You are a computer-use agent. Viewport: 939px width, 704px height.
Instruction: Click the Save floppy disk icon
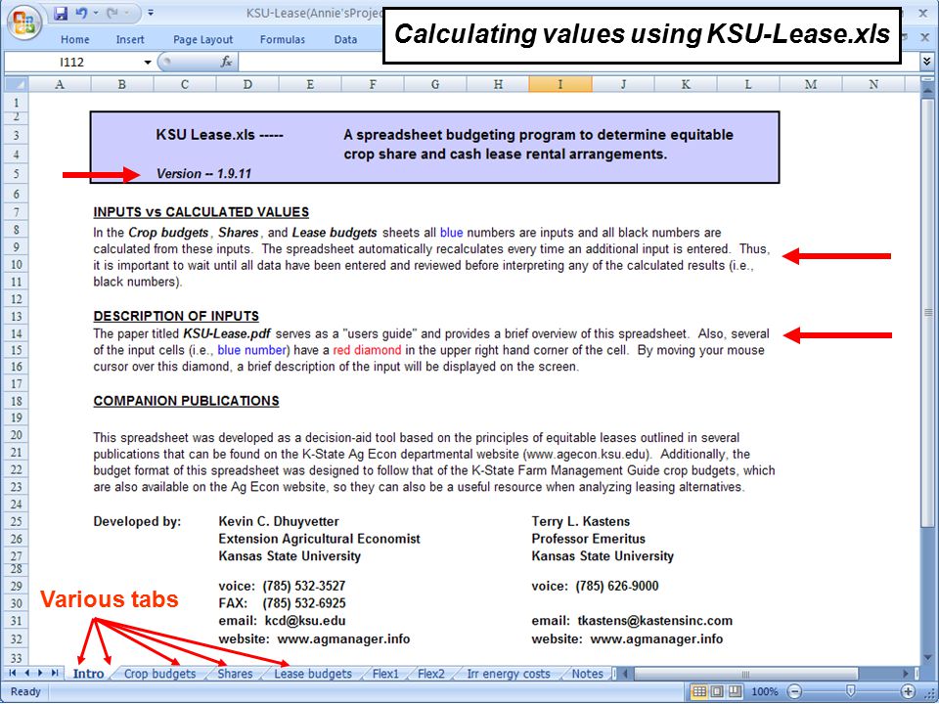click(61, 13)
